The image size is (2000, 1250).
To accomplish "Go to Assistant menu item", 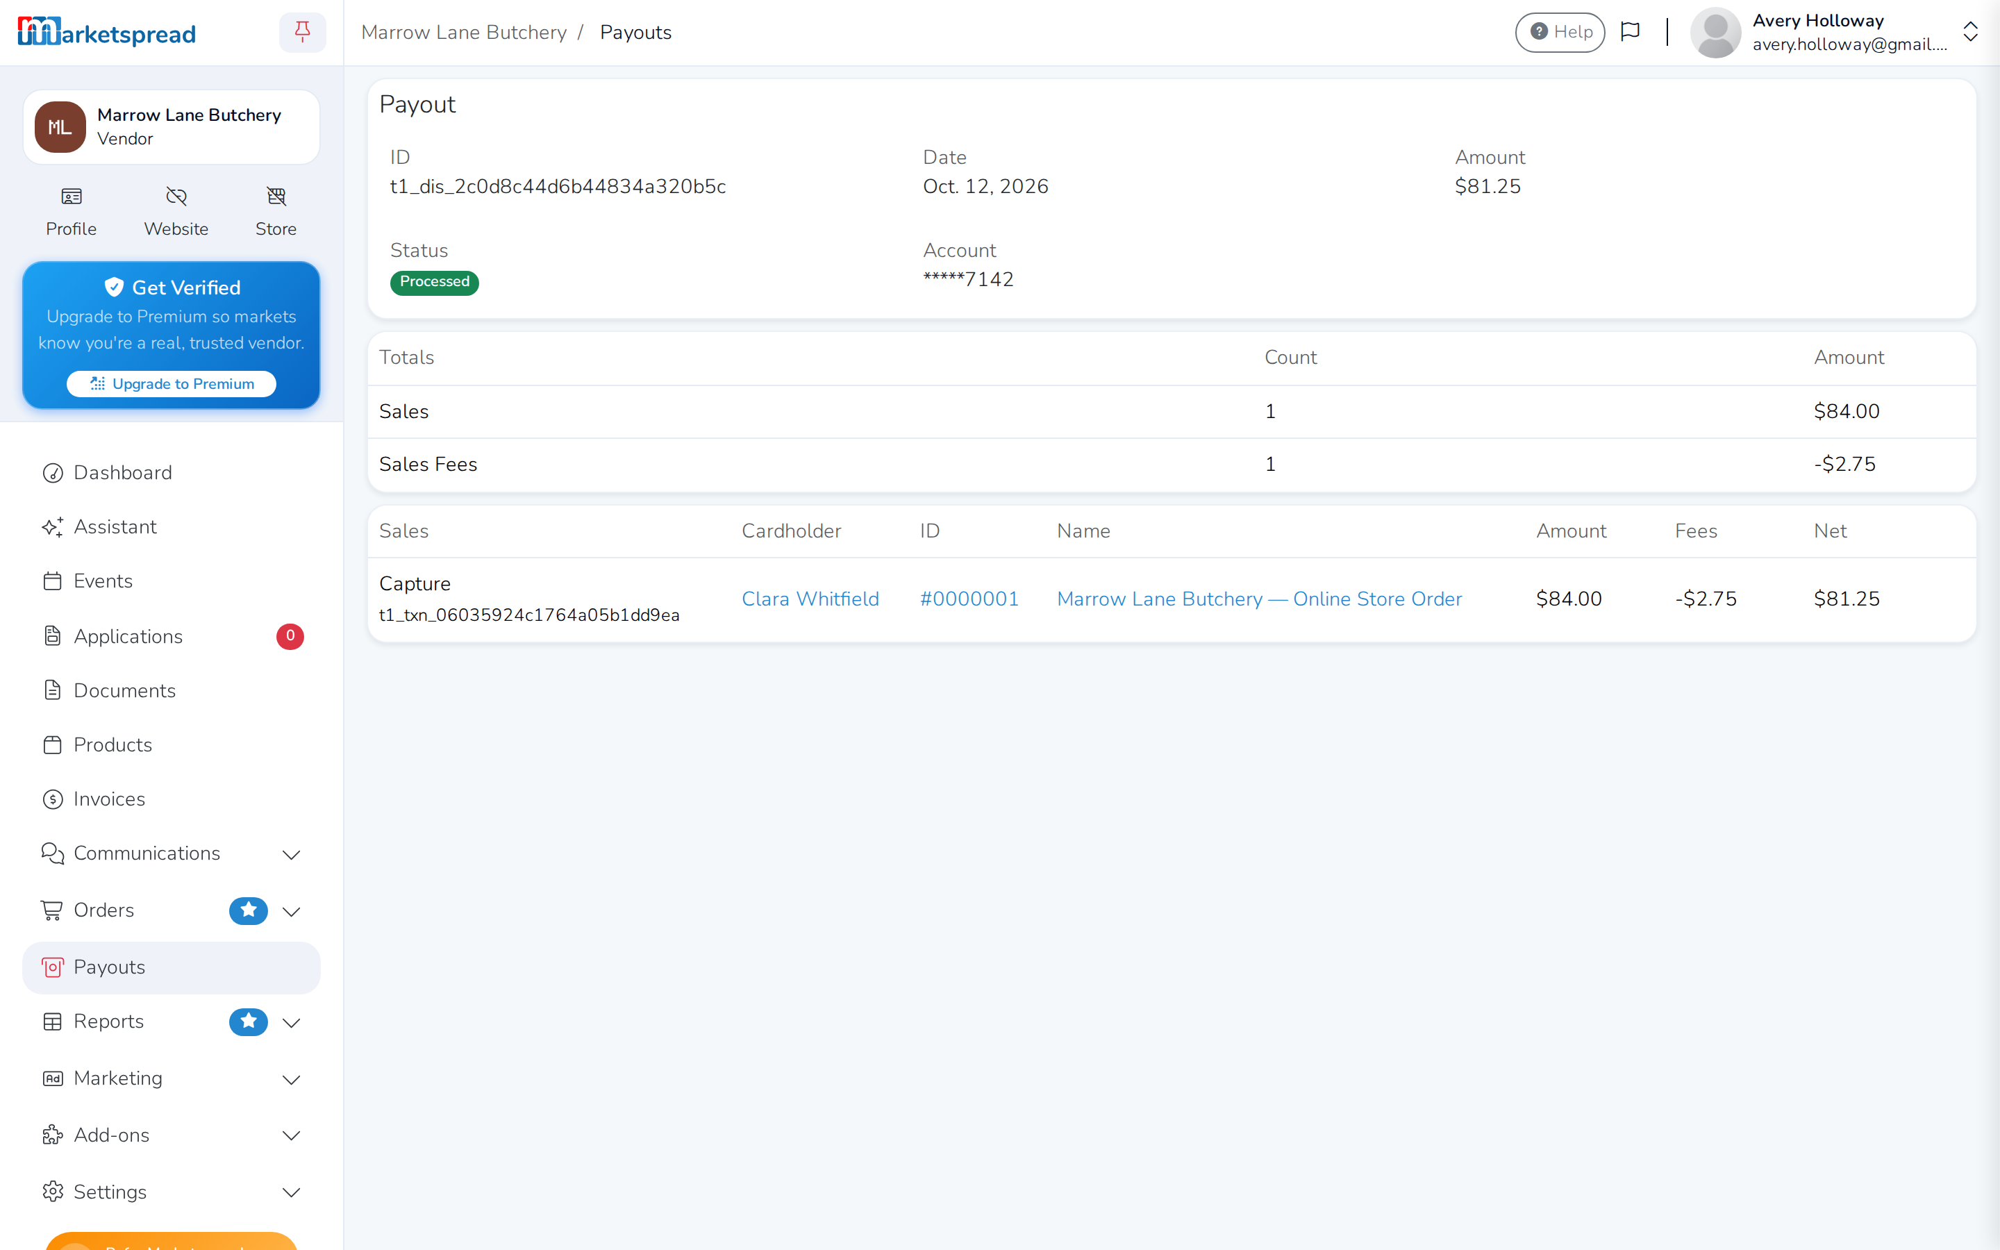I will coord(171,526).
